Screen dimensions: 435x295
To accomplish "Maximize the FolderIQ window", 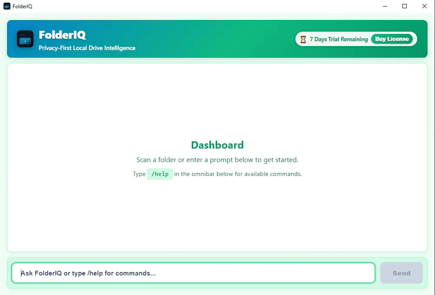I will pyautogui.click(x=405, y=6).
